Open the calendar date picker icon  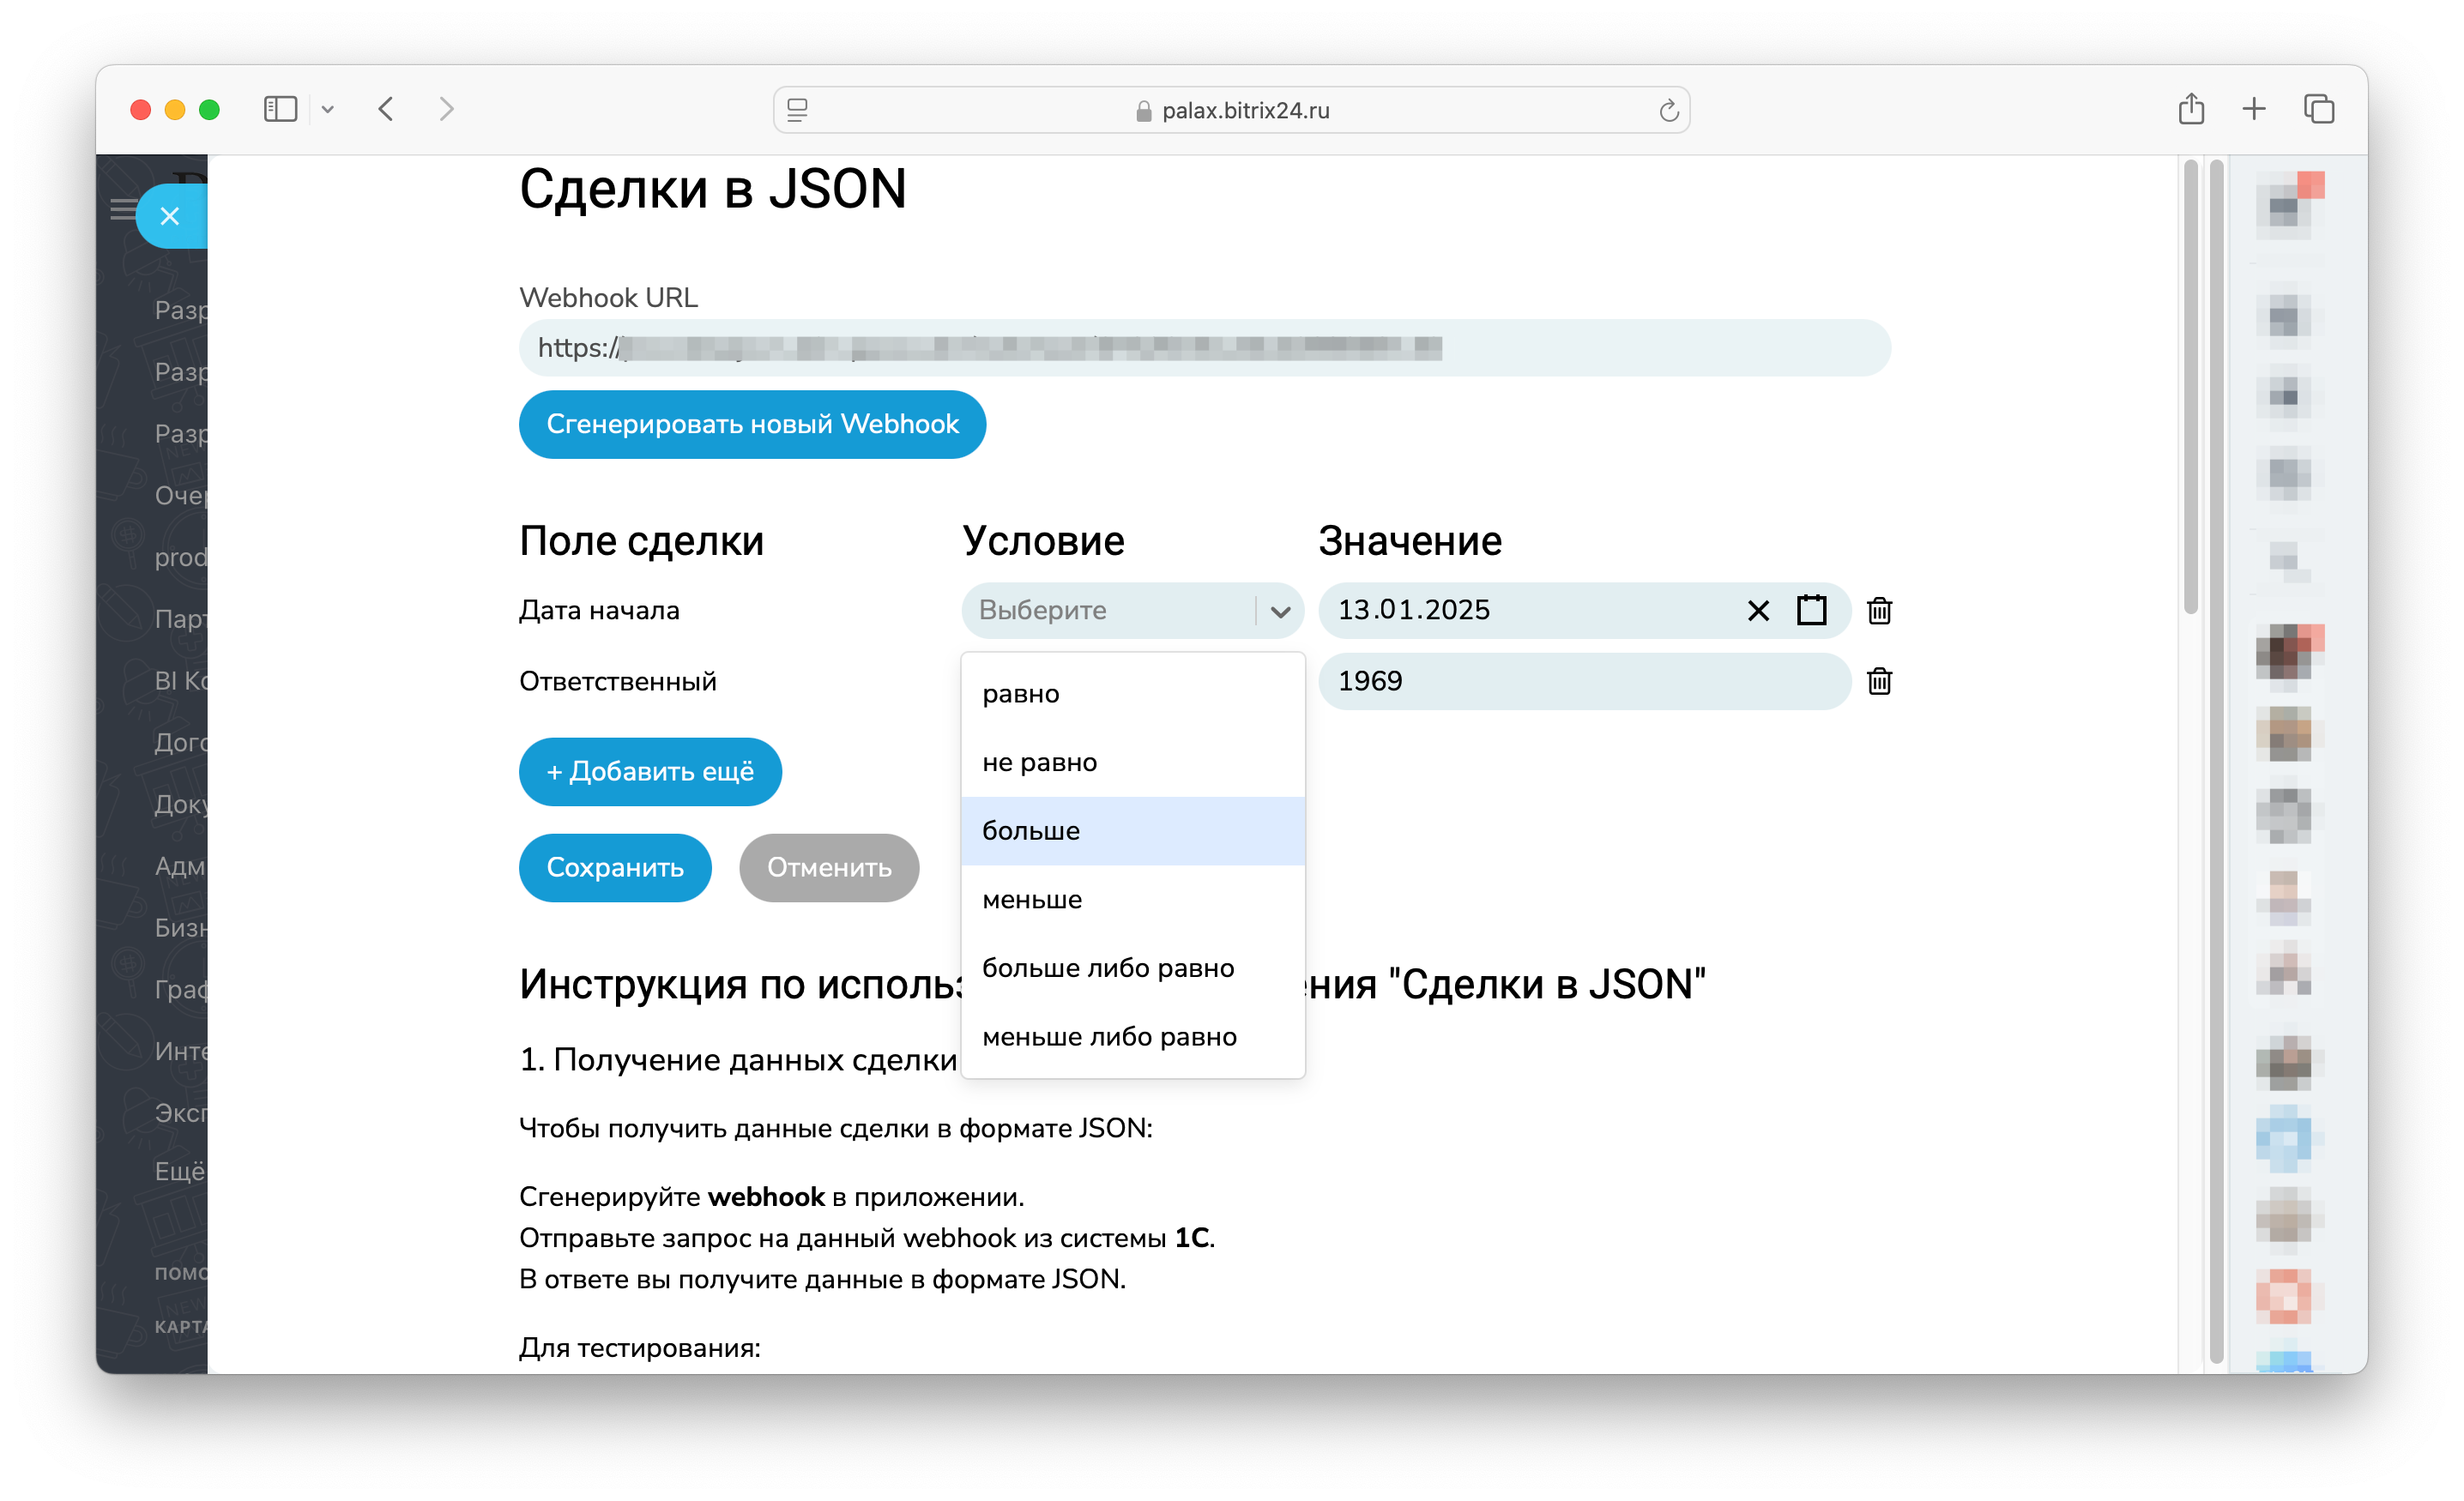click(x=1811, y=610)
